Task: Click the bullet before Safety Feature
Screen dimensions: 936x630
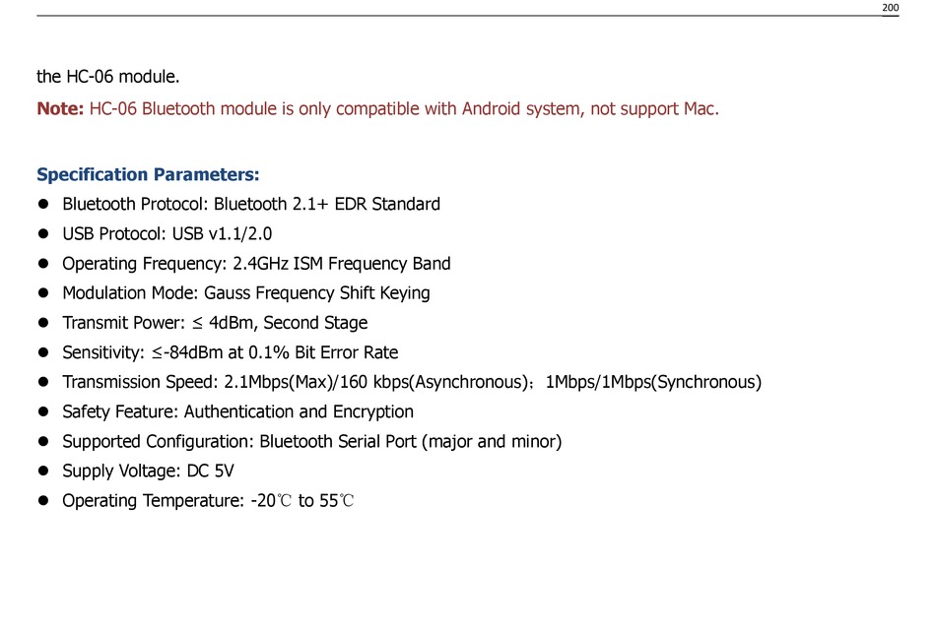Action: 43,411
